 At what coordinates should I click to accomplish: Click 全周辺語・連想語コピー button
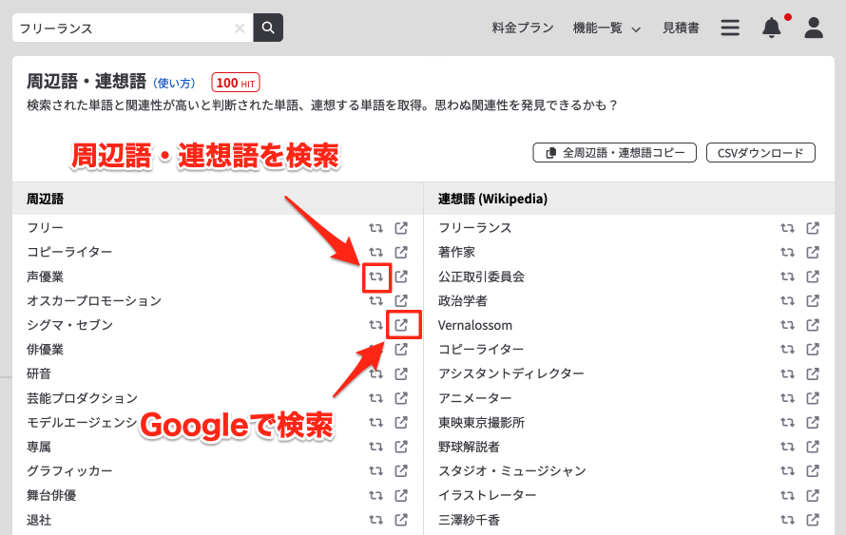615,153
